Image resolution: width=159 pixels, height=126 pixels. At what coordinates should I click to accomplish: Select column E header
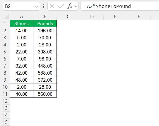pos(115,16)
